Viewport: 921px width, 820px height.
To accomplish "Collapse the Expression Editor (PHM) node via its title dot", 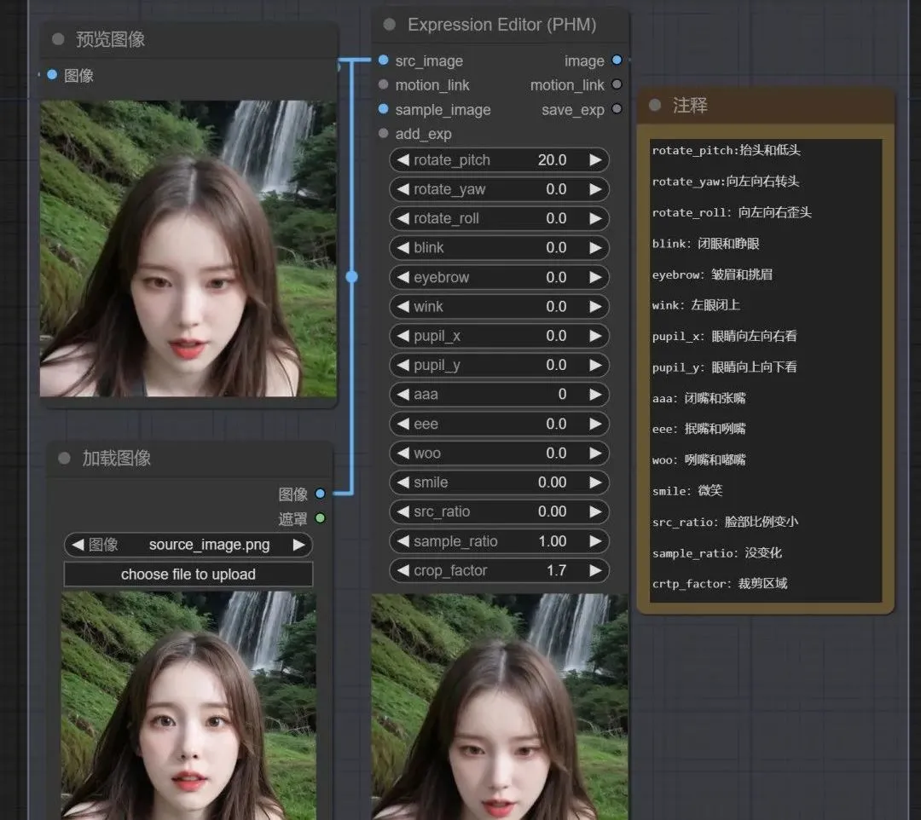I will point(391,26).
